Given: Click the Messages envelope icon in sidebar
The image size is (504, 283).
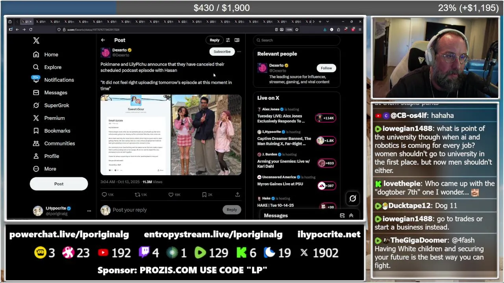Looking at the screenshot, I should click(36, 93).
